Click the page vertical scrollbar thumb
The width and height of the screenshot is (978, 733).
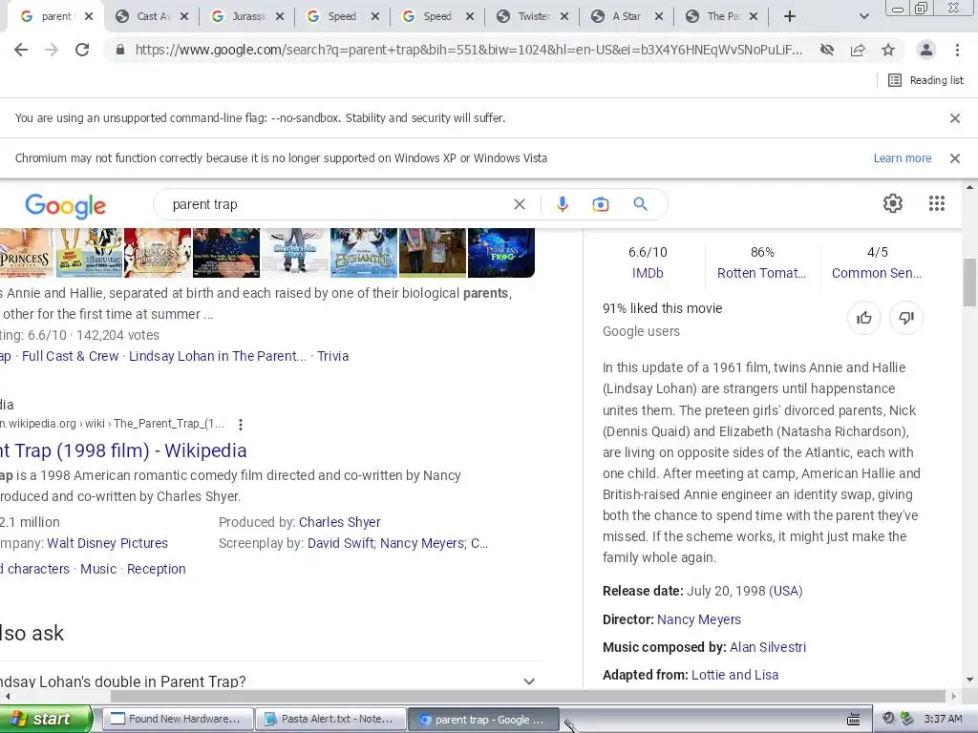[x=969, y=283]
